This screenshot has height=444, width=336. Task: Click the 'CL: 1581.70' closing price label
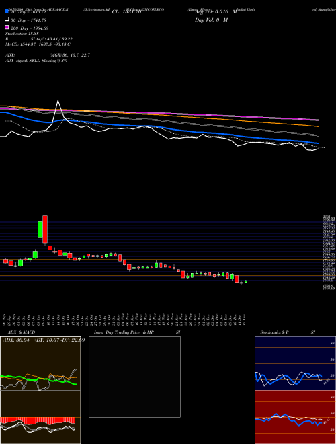click(126, 12)
